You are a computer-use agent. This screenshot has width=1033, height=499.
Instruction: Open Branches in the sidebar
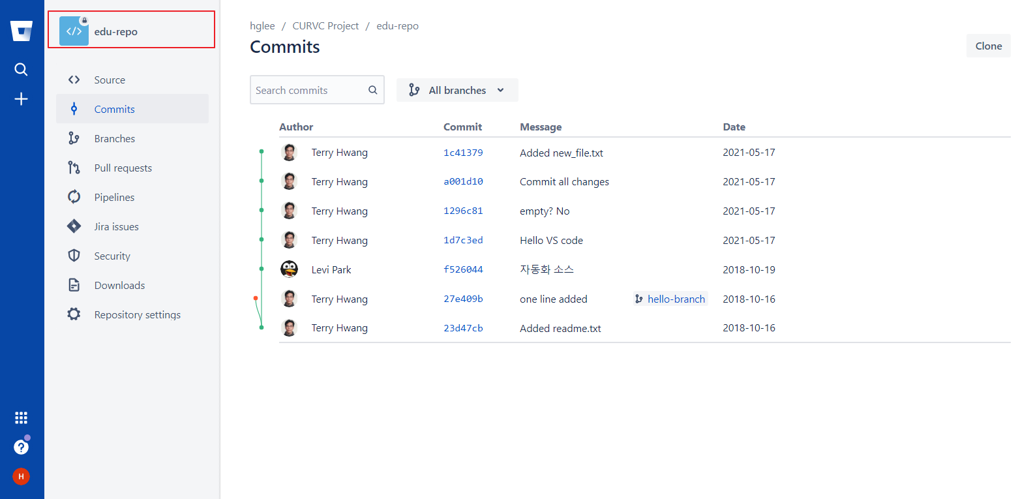coord(132,138)
